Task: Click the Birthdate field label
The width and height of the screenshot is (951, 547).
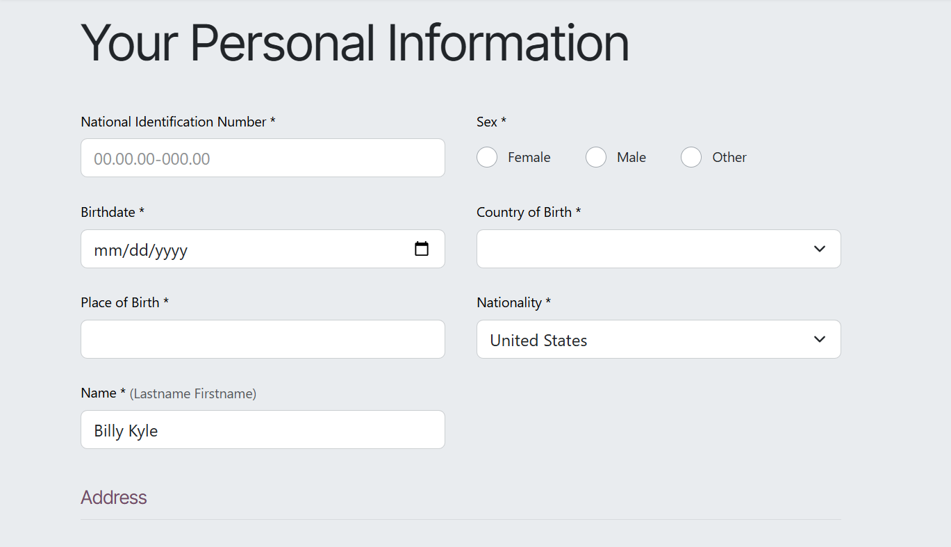Action: tap(108, 212)
